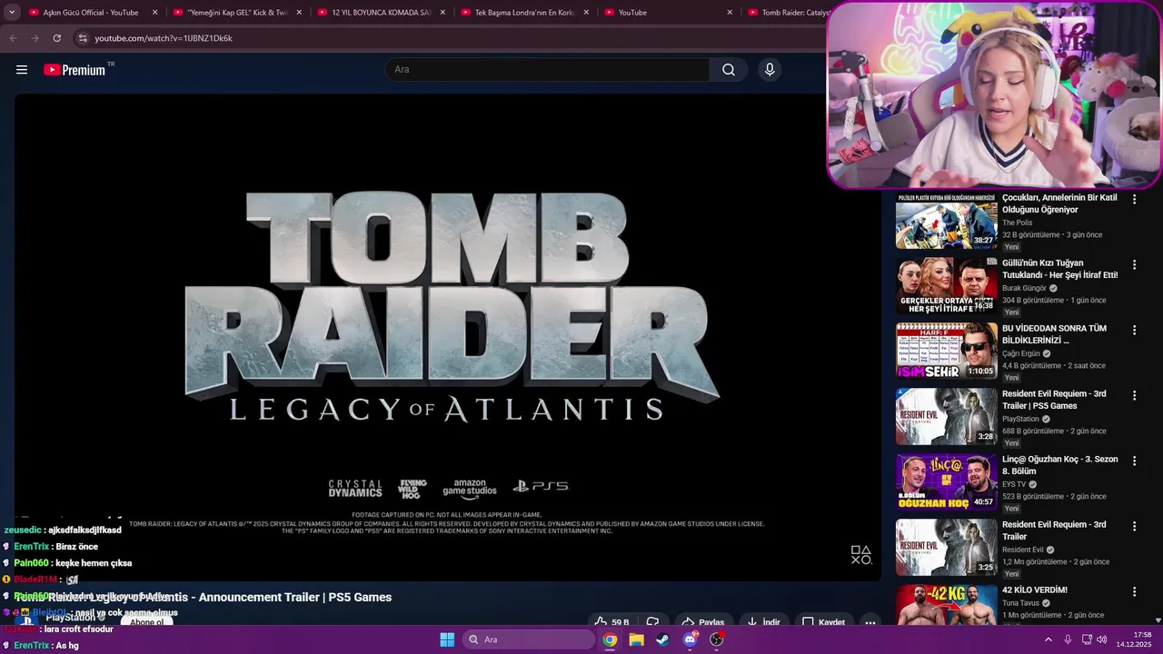Show hidden icons in system tray
This screenshot has height=654, width=1163.
click(x=1048, y=639)
